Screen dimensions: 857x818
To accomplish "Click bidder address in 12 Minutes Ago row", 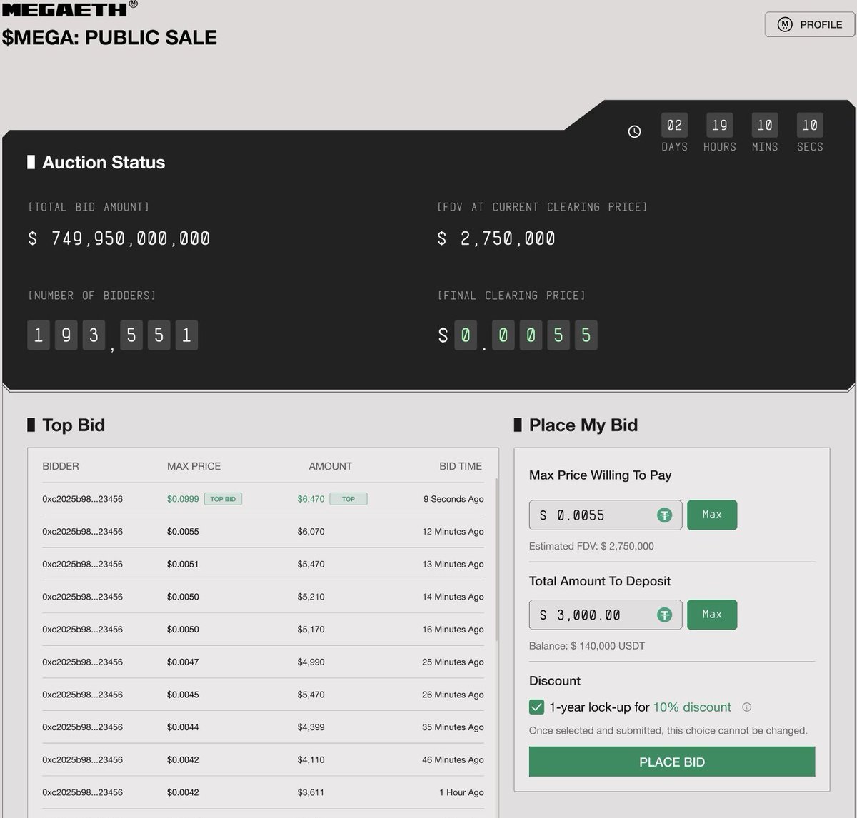I will coord(82,532).
